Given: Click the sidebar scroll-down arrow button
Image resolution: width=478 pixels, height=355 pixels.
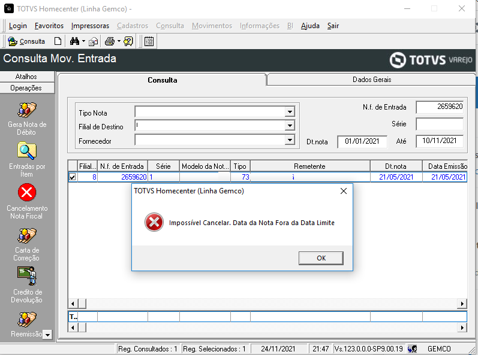Looking at the screenshot, I should (x=47, y=335).
